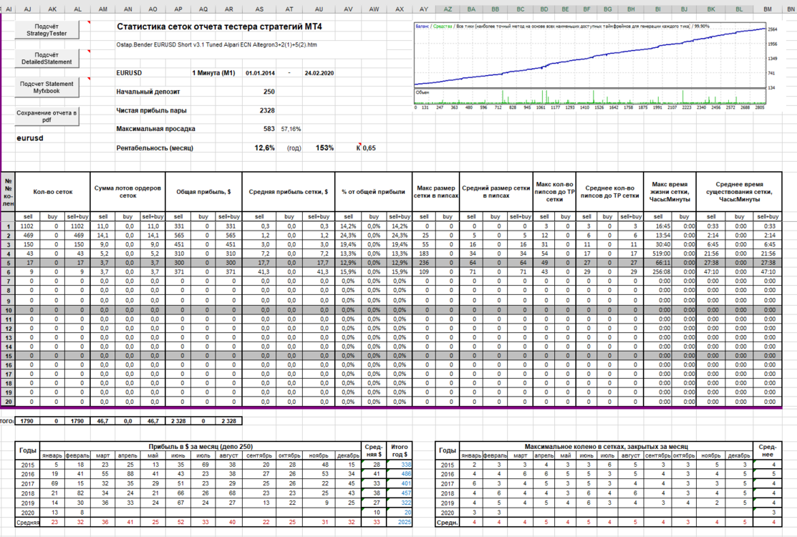The image size is (797, 537).
Task: Select year 2020 in max knee table
Action: (x=448, y=513)
